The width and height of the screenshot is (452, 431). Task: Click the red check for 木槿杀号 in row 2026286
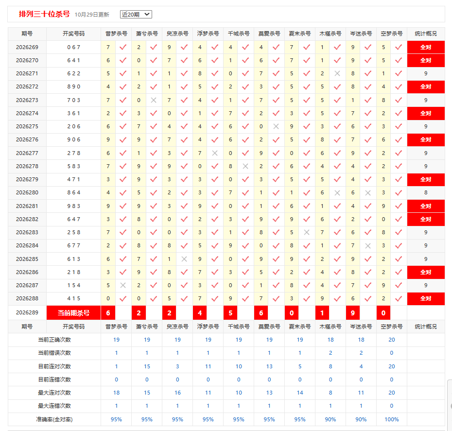[337, 272]
